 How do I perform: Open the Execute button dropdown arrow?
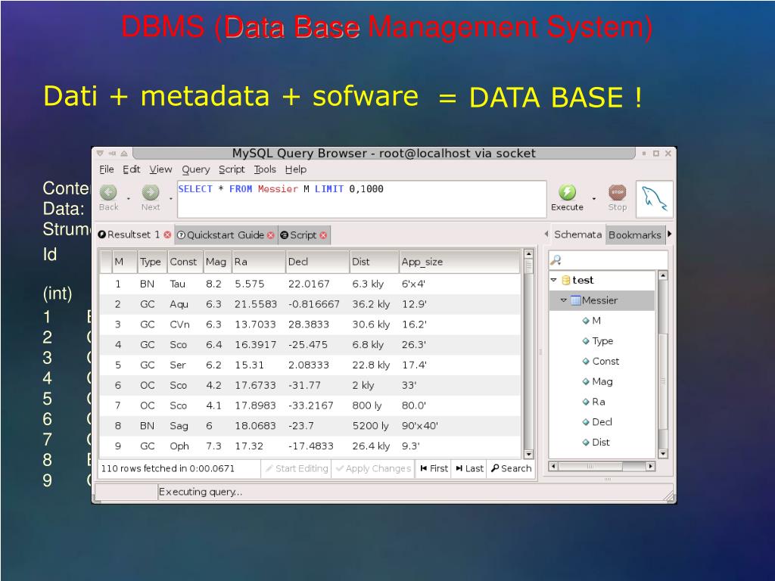pyautogui.click(x=594, y=199)
